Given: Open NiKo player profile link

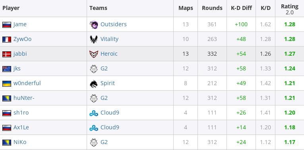Looking at the screenshot, I should click(x=20, y=142).
